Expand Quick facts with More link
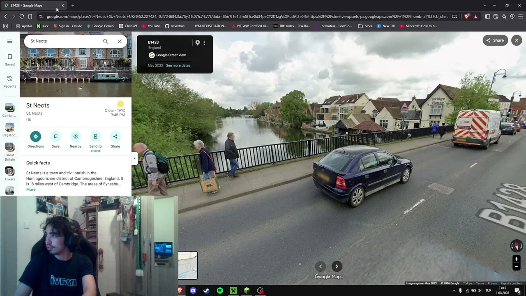Screen dimensions: 526x296 (31, 190)
